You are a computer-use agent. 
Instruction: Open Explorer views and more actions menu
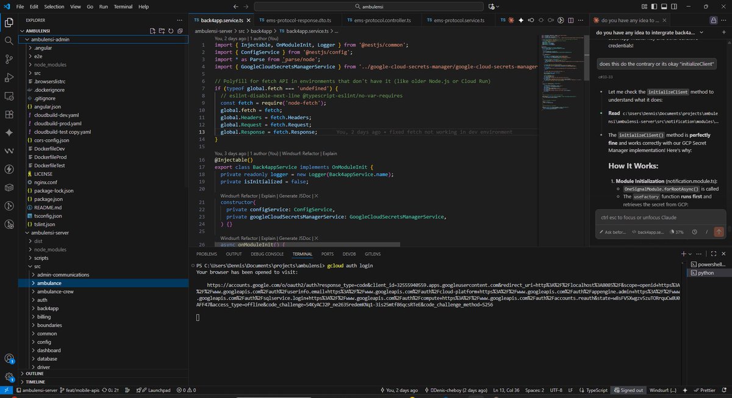[181, 20]
